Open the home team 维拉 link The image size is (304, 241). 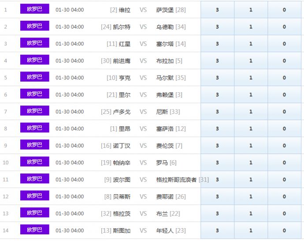[125, 10]
